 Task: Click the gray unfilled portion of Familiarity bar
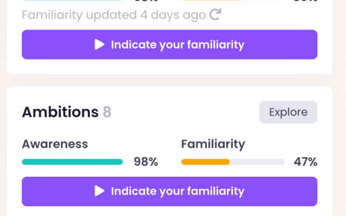[257, 162]
